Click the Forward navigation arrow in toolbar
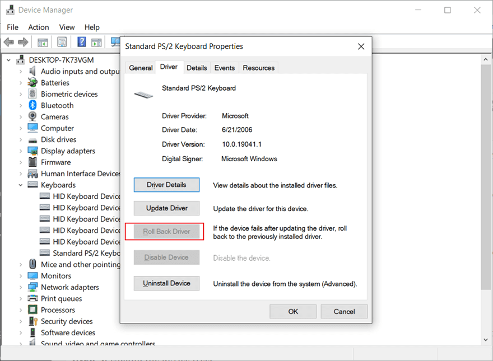The width and height of the screenshot is (493, 361). (x=22, y=41)
